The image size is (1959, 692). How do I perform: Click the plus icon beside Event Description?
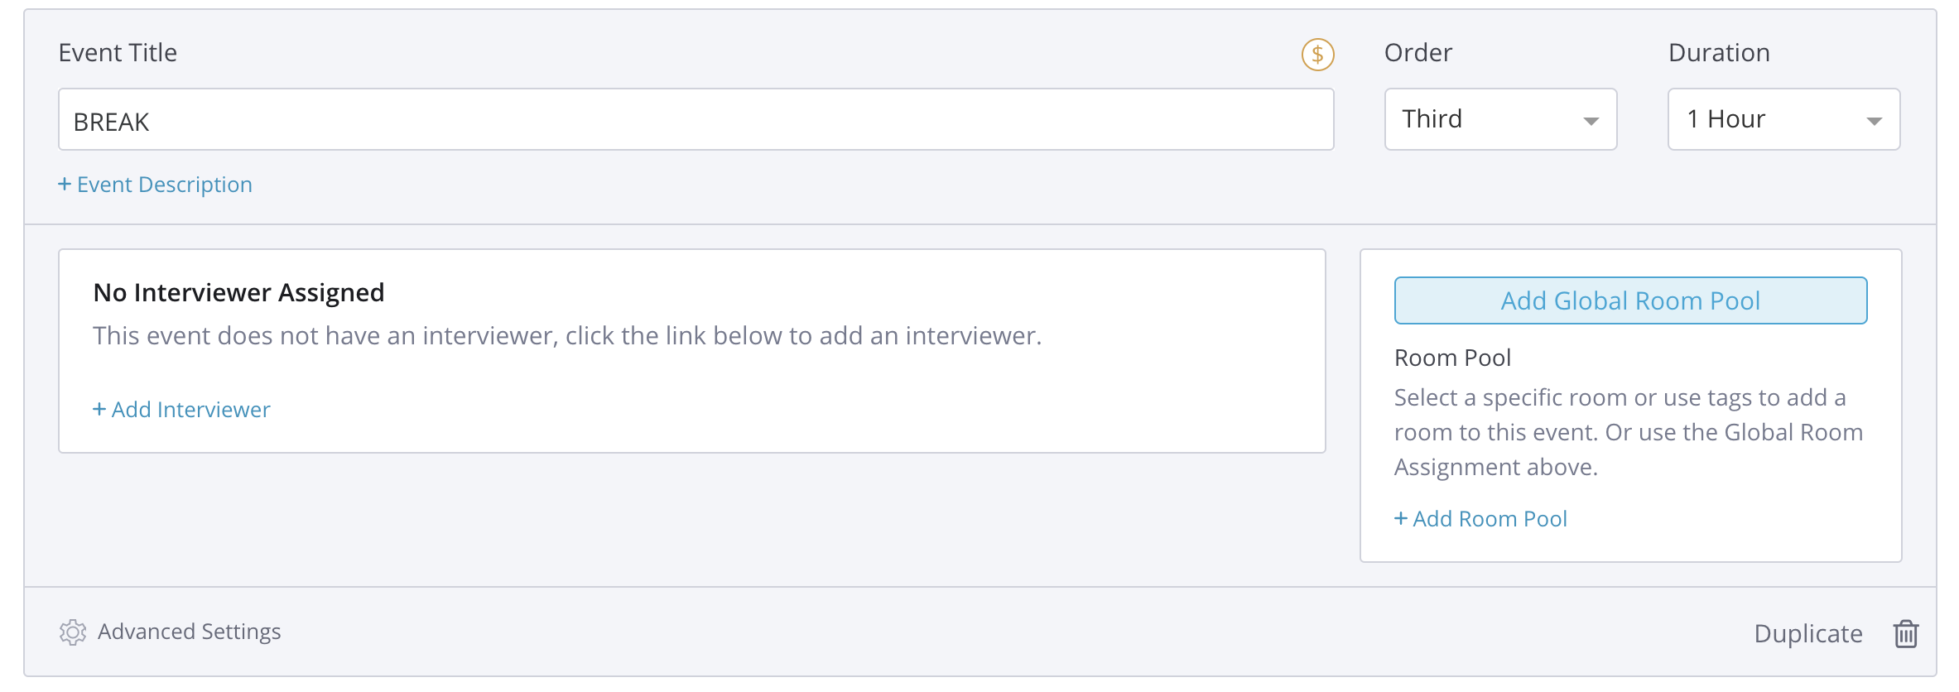point(64,184)
